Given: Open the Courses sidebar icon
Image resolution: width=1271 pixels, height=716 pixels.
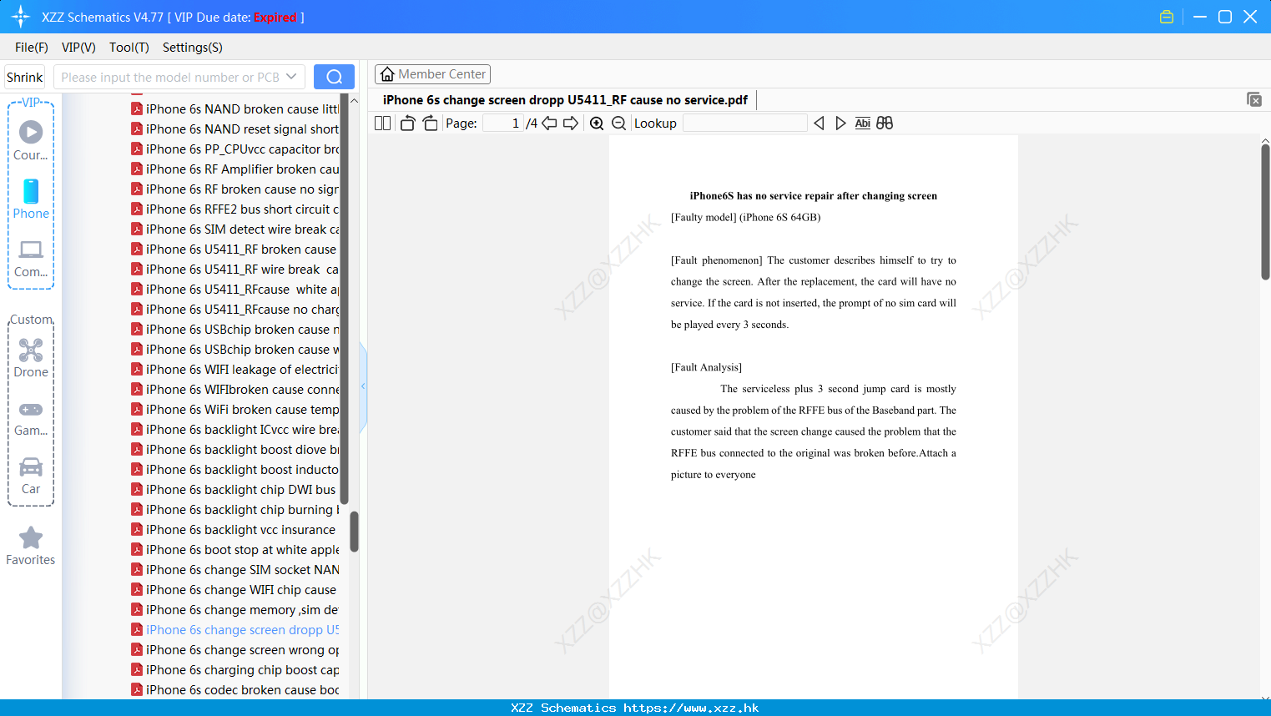Looking at the screenshot, I should click(31, 140).
